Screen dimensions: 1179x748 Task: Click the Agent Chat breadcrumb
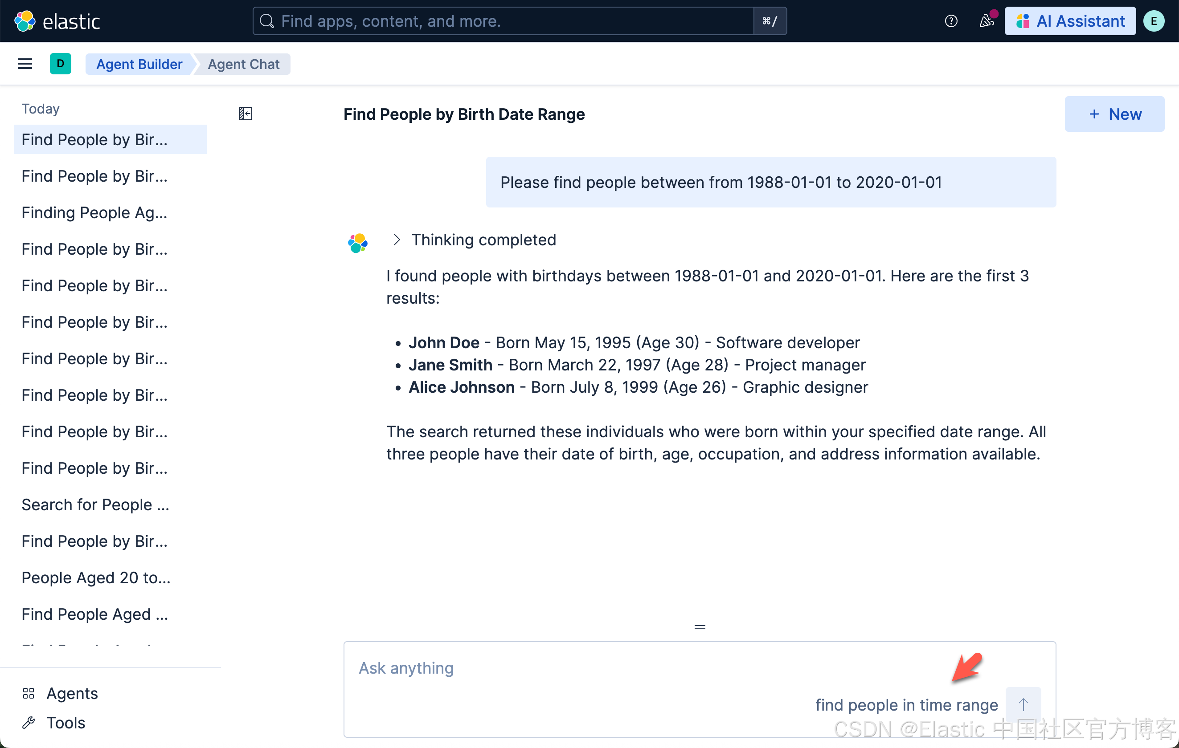coord(243,64)
